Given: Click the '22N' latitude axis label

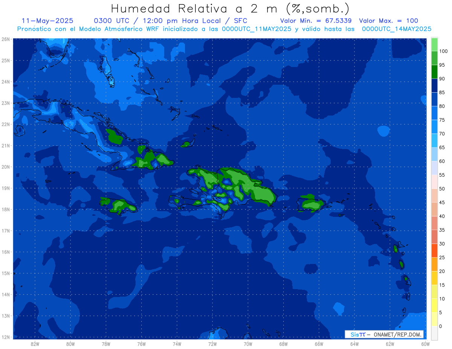Looking at the screenshot, I should [x=5, y=124].
